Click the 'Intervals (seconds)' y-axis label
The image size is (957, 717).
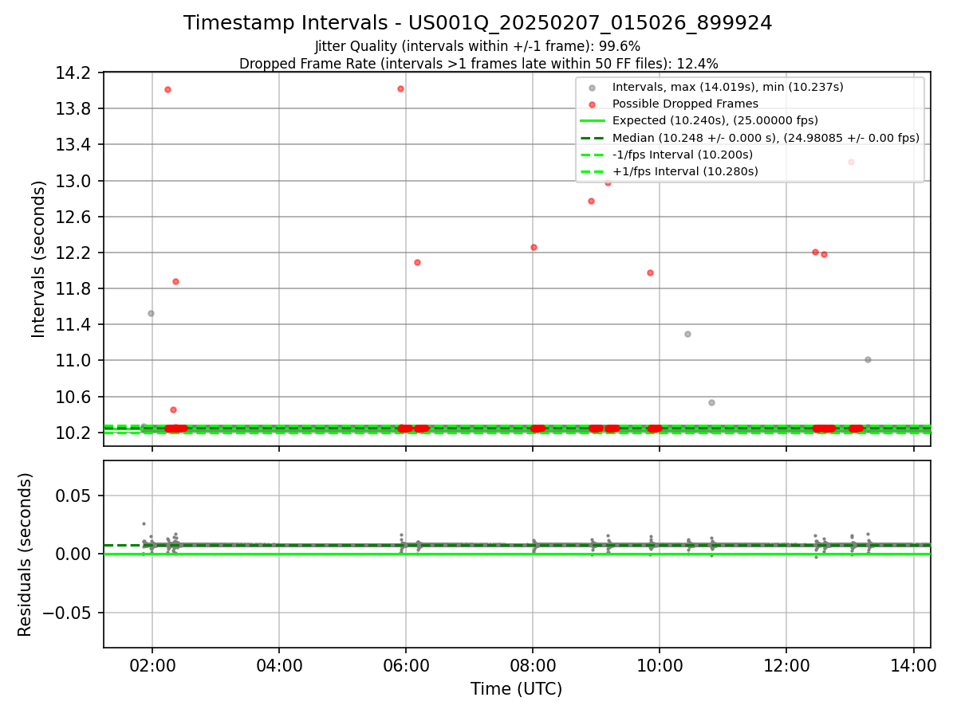pyautogui.click(x=39, y=259)
